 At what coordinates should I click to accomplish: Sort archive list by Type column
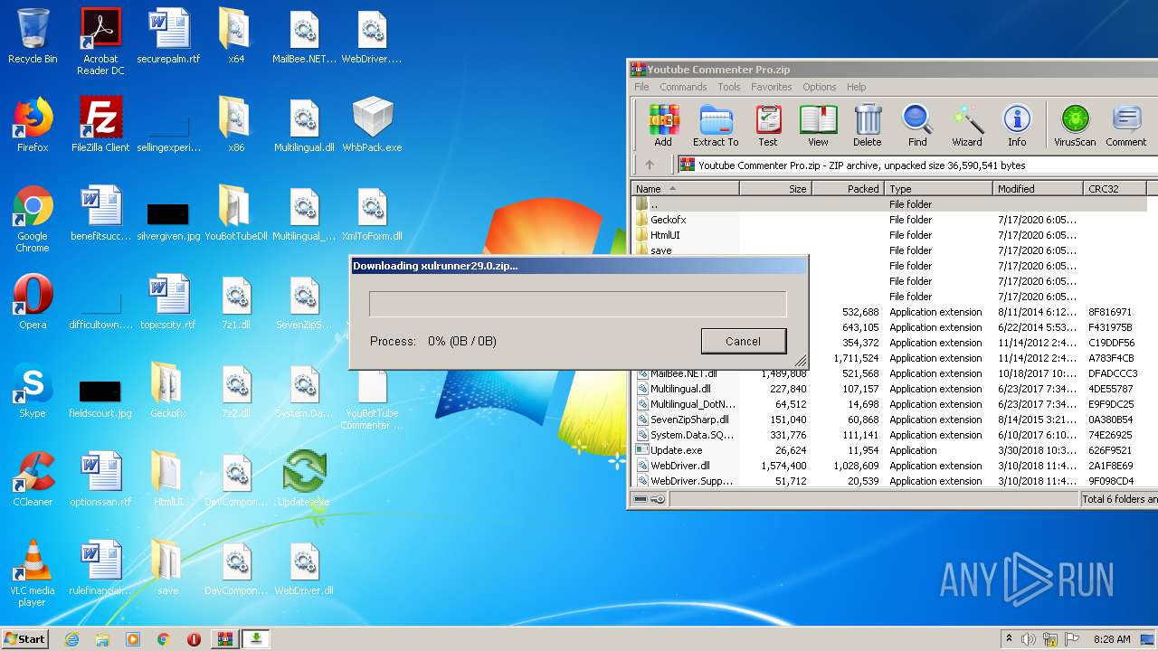tap(939, 188)
